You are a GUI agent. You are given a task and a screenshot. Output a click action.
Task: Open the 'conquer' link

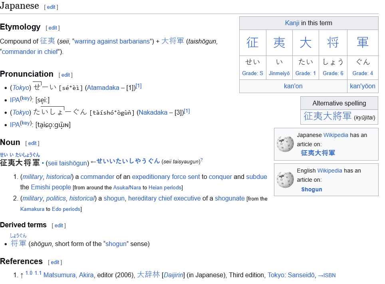point(220,177)
